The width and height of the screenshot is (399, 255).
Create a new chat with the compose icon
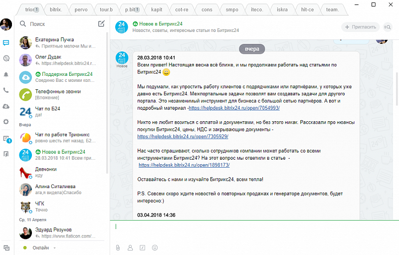101,23
